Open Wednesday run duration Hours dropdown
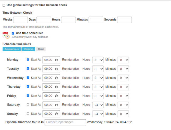Viewport: 171px width, 130px height. pos(98,78)
